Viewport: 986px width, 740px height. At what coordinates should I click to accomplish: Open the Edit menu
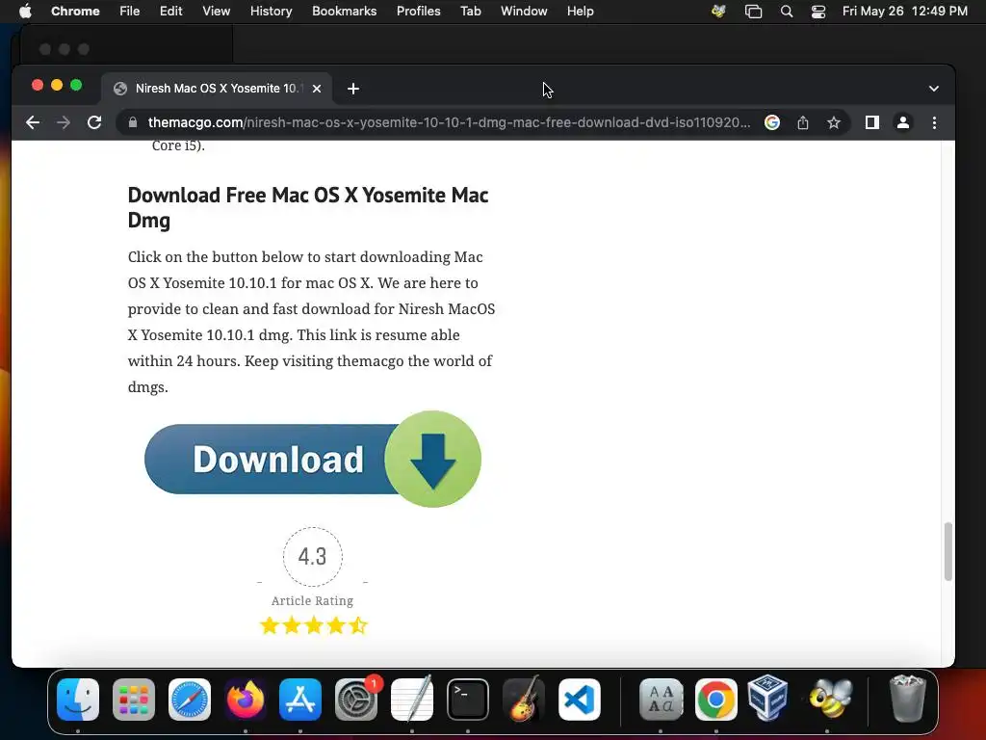171,12
